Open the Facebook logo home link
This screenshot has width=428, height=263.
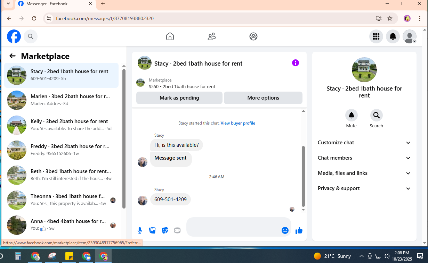14,36
